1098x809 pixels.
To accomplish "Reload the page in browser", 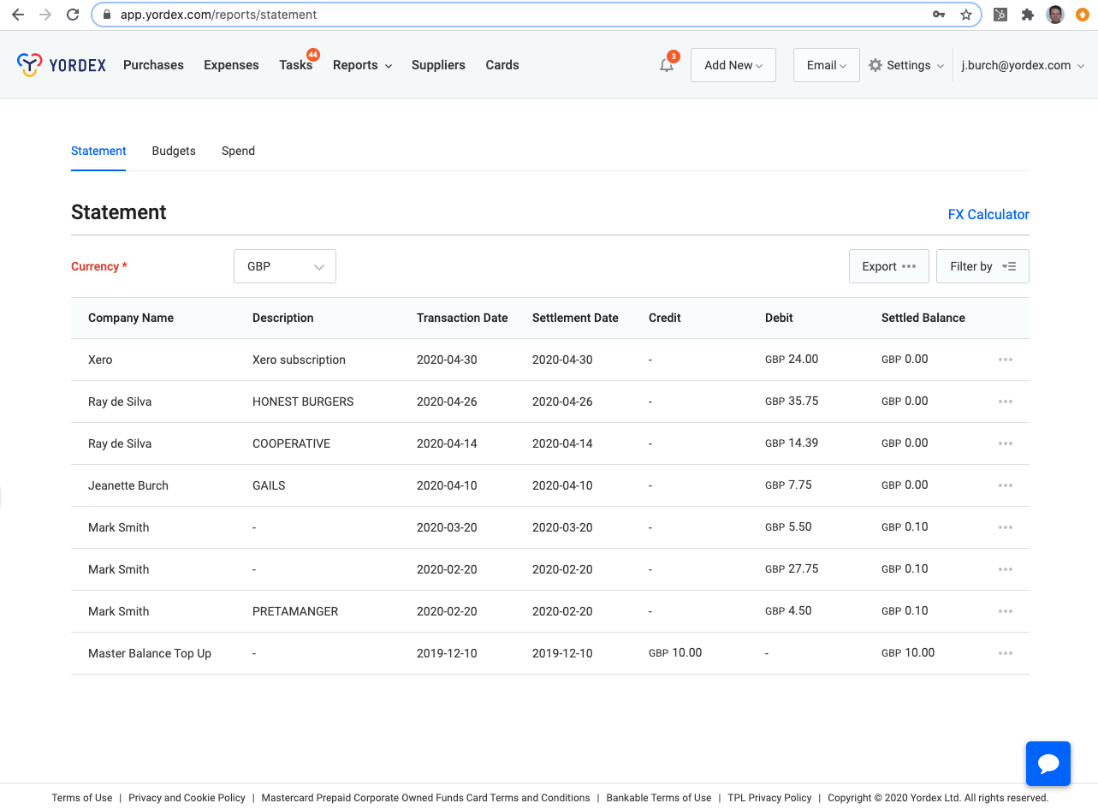I will point(73,15).
